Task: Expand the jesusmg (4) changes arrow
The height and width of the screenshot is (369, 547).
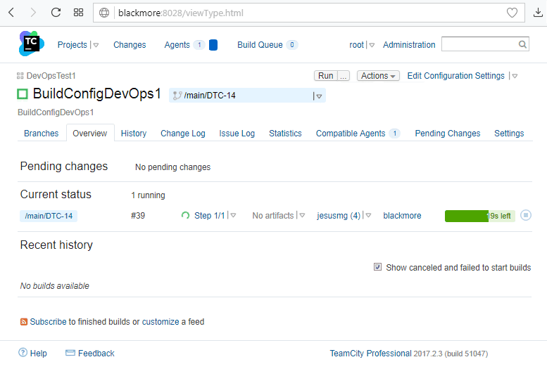Action: 368,215
